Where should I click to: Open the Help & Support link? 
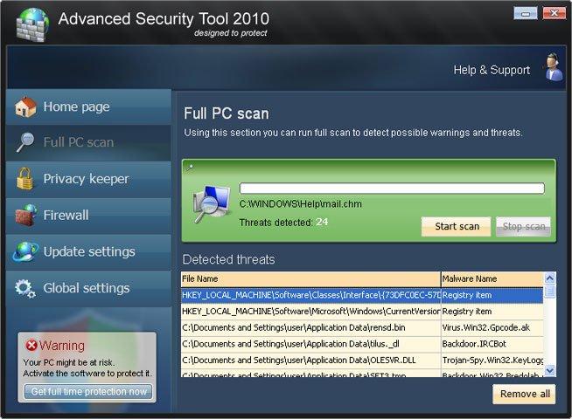(492, 70)
